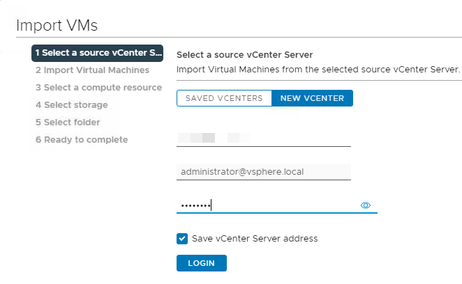Click the Import Virtual Machines description sentence

point(318,70)
